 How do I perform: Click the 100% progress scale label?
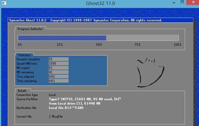[x=178, y=44]
